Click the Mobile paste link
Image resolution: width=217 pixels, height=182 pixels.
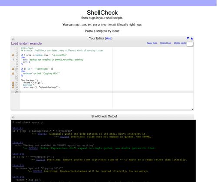coord(180,43)
